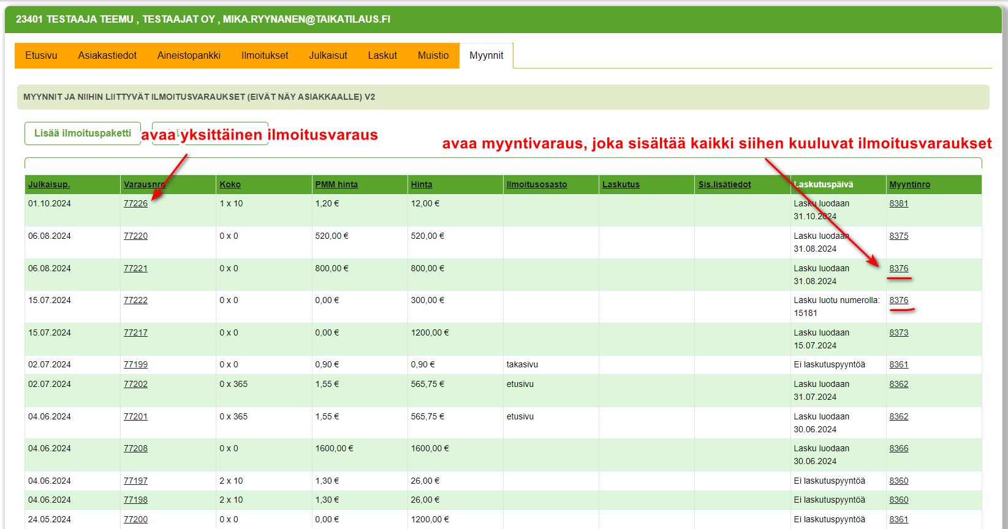Open sales 8361 in the 77199 row

[x=899, y=364]
